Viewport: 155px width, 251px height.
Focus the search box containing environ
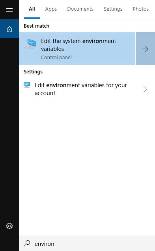(x=87, y=244)
